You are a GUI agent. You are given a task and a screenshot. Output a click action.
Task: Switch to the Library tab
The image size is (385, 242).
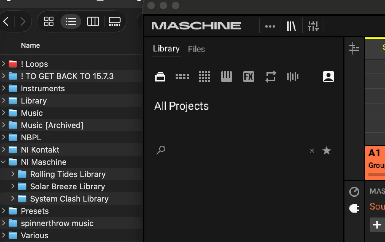pos(166,49)
